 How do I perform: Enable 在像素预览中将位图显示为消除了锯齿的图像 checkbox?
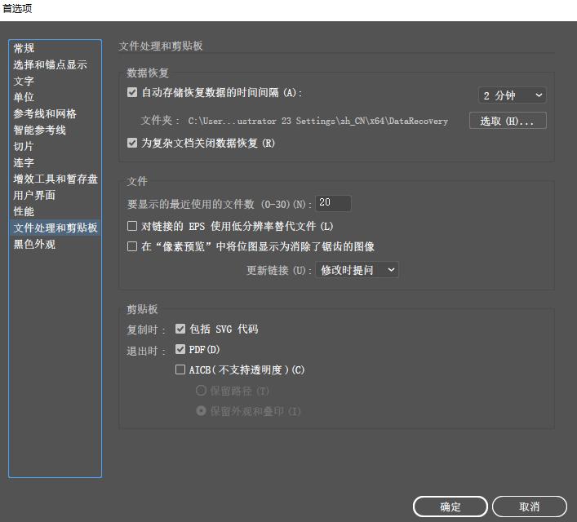coord(132,246)
